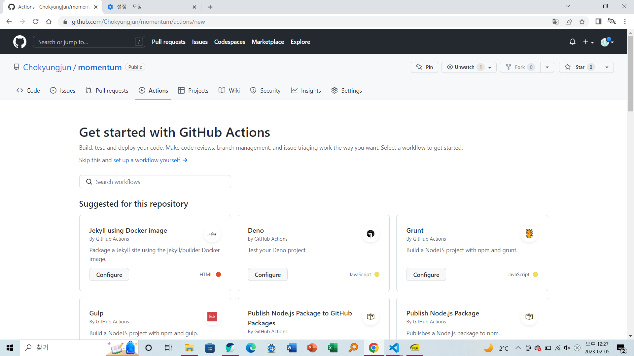Open the browser side panel icon

click(598, 22)
